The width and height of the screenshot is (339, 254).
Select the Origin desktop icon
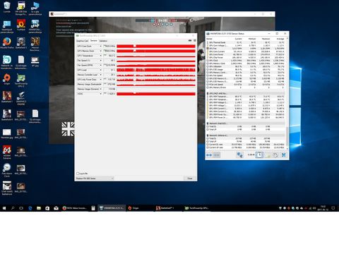point(7,79)
